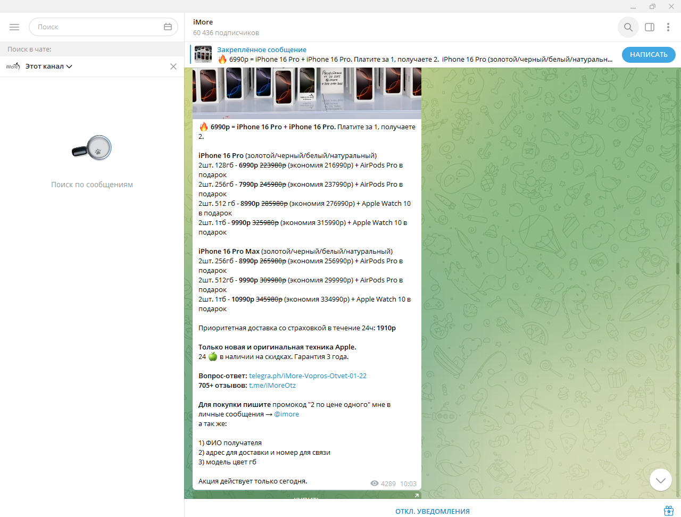Open the three-dot more options menu
681x517 pixels.
click(x=668, y=27)
